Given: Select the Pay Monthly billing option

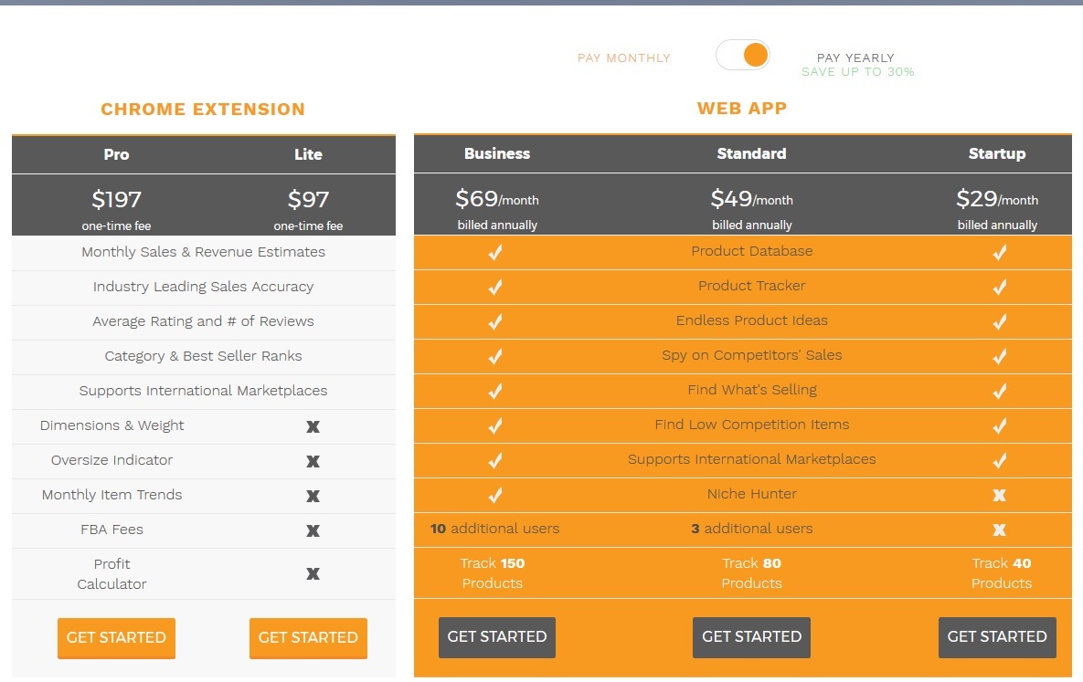Looking at the screenshot, I should click(x=623, y=58).
